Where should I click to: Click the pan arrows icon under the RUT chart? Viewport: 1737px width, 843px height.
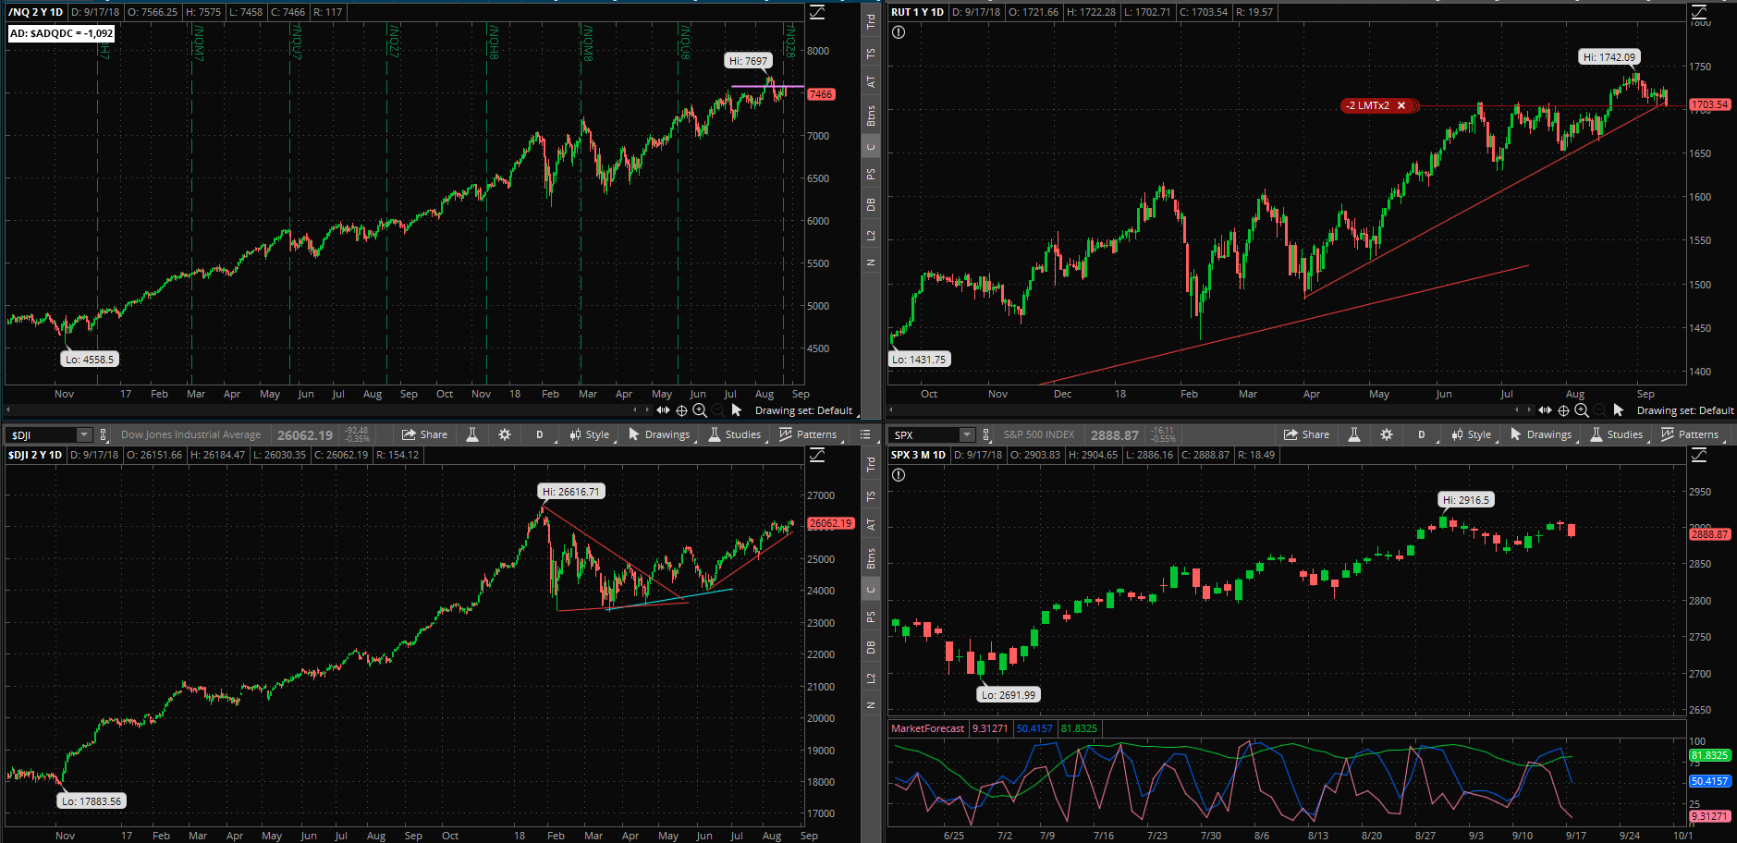click(1545, 410)
